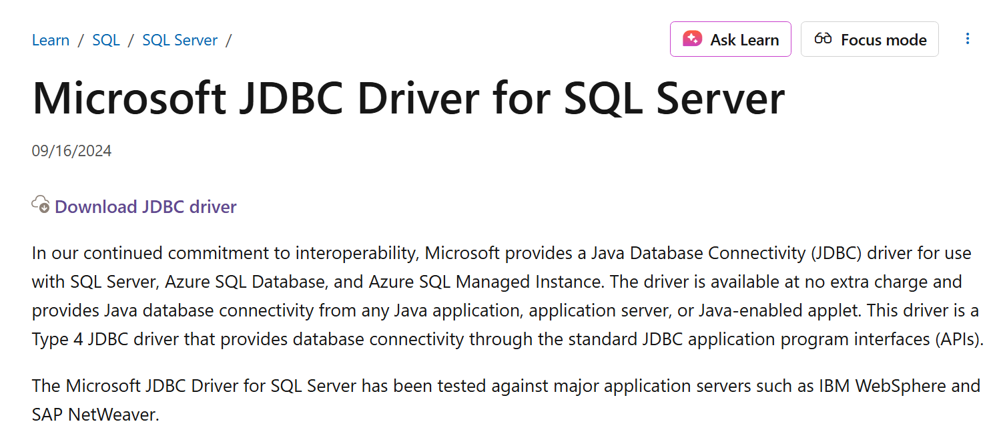Open the Download JDBC driver link
The height and width of the screenshot is (448, 1007).
(x=145, y=206)
